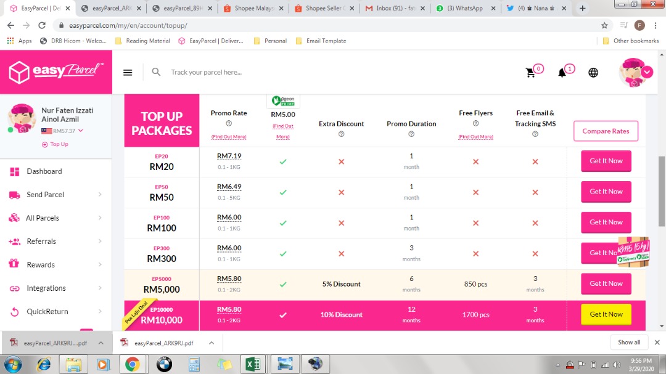666x374 pixels.
Task: Open the Windows Start menu
Action: click(x=13, y=364)
